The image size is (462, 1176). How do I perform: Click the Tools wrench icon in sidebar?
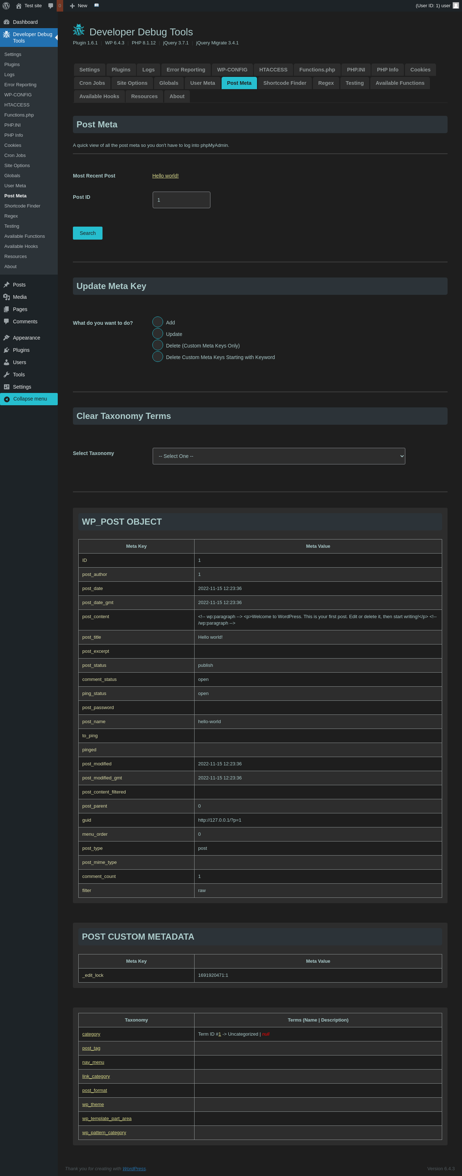[x=6, y=375]
